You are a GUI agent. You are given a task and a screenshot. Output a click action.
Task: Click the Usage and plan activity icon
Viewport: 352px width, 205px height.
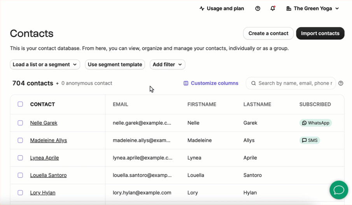[x=202, y=9]
